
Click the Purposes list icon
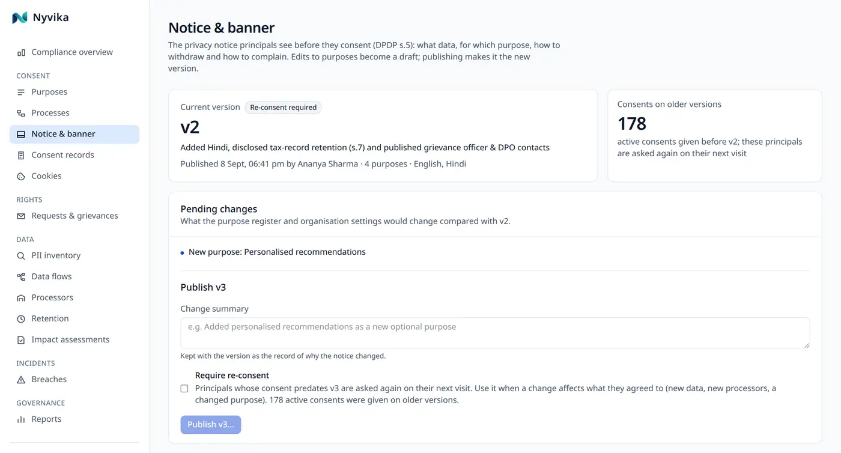pos(21,92)
